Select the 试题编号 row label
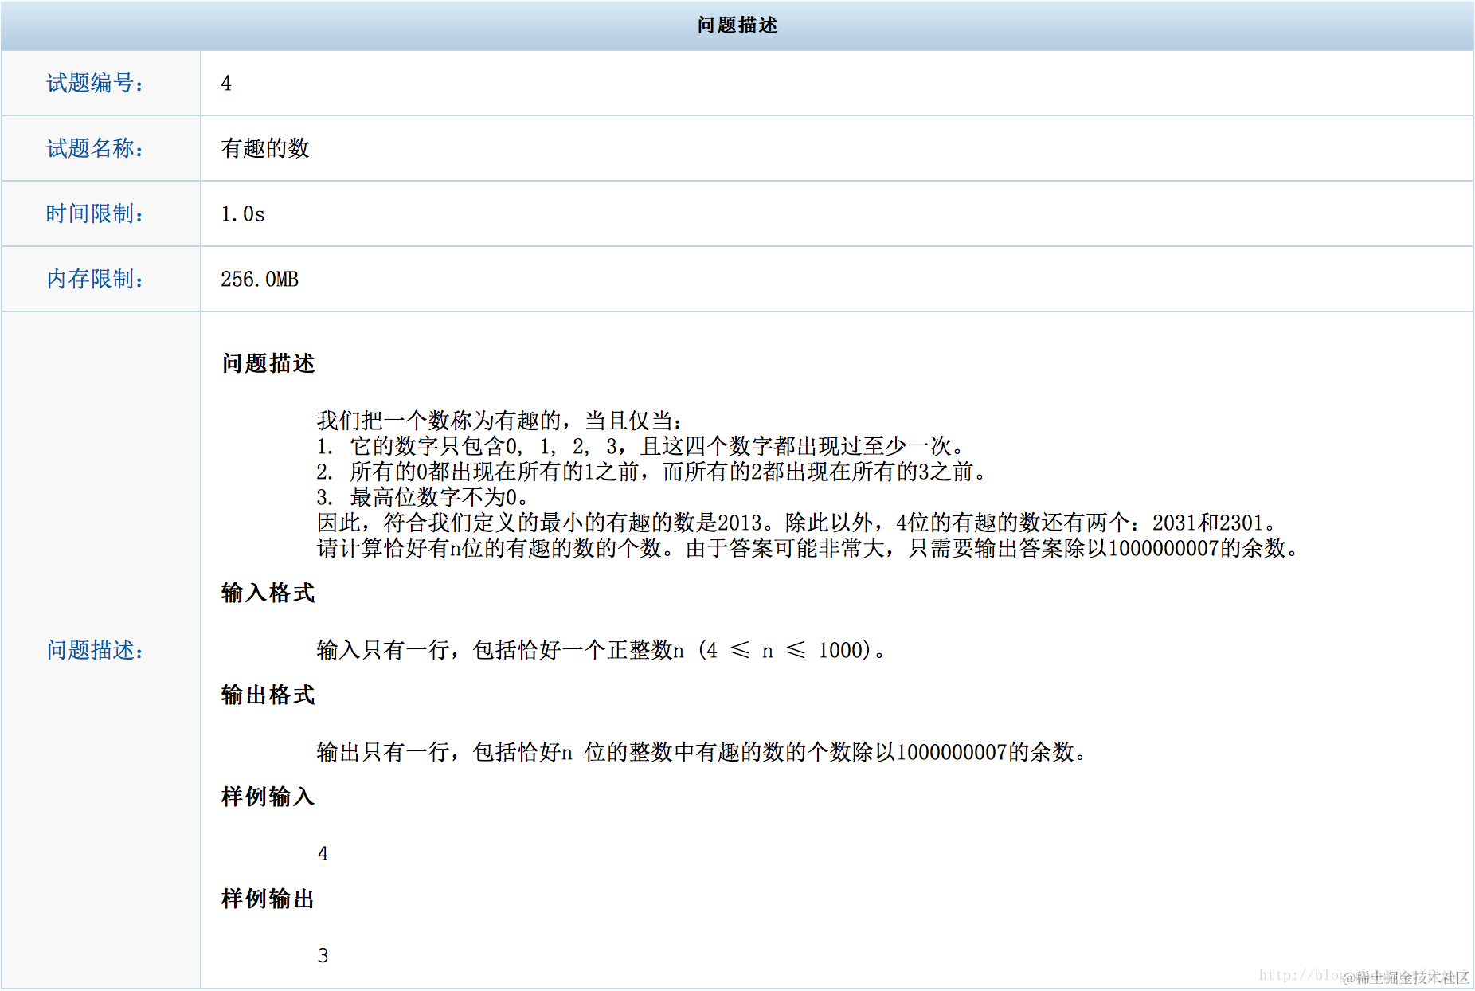The height and width of the screenshot is (991, 1475). [95, 83]
